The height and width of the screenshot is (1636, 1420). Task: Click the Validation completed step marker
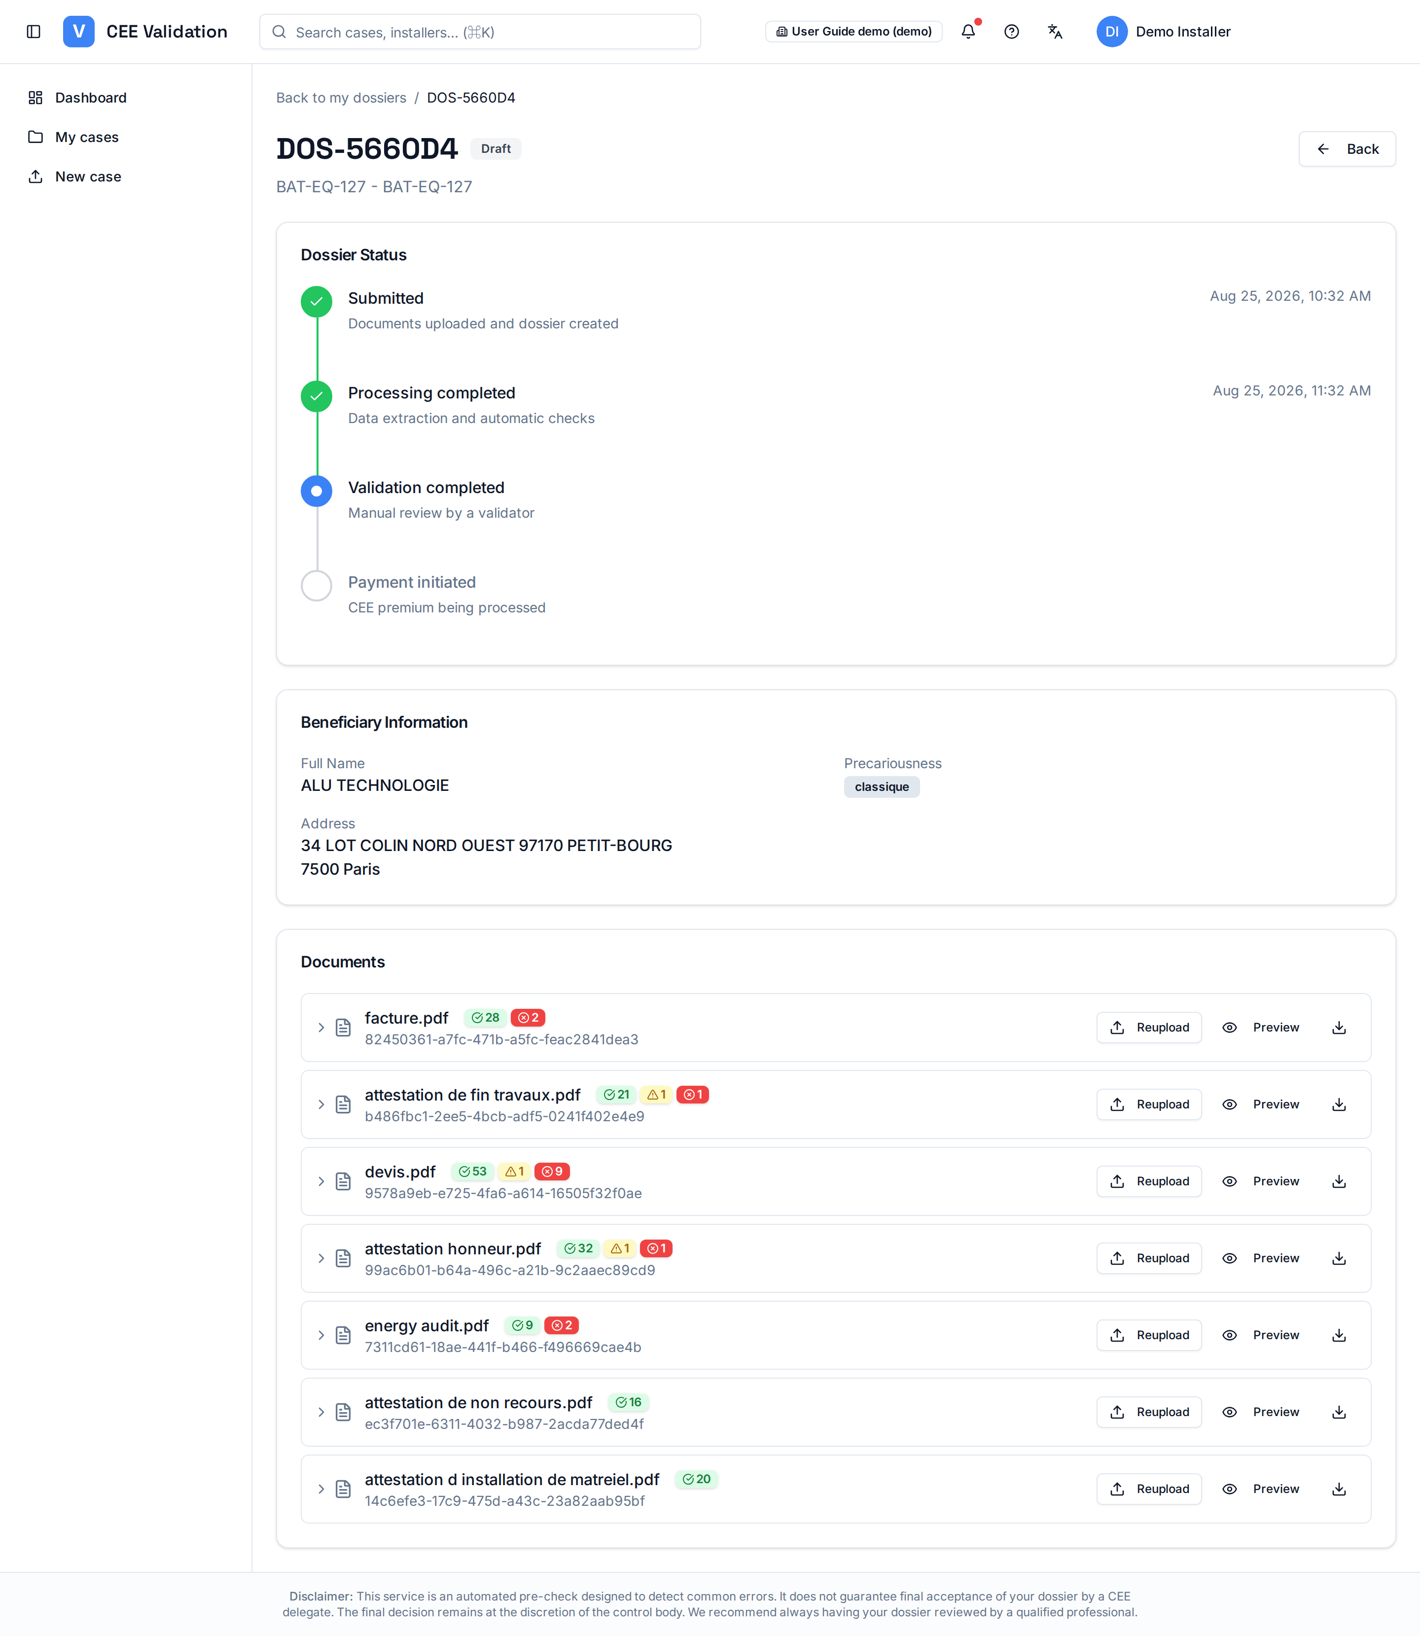point(316,491)
